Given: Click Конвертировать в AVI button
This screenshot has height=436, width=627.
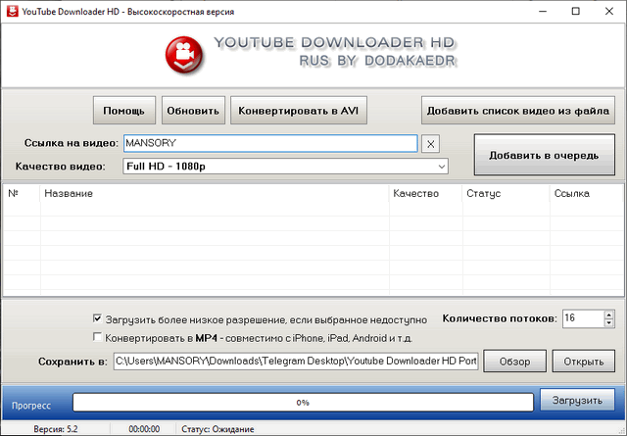Looking at the screenshot, I should click(298, 111).
